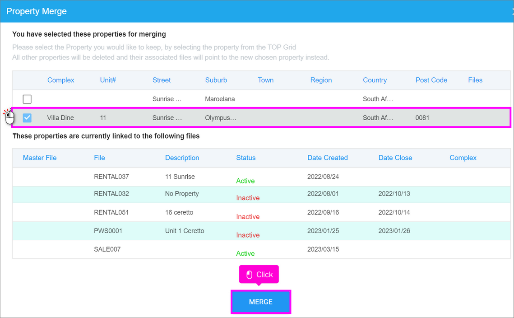Sort files grid by Complex header
Viewport: 514px width, 318px height.
pyautogui.click(x=463, y=158)
